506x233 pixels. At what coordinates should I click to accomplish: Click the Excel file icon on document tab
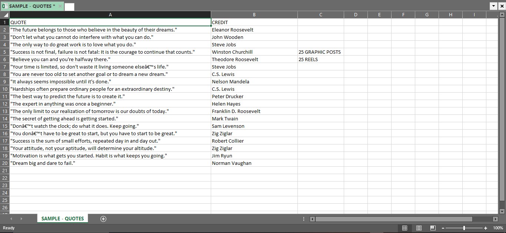[x=5, y=6]
